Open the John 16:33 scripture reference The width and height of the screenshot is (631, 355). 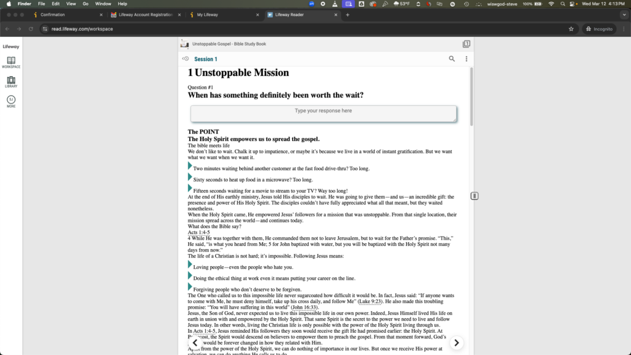tap(304, 308)
